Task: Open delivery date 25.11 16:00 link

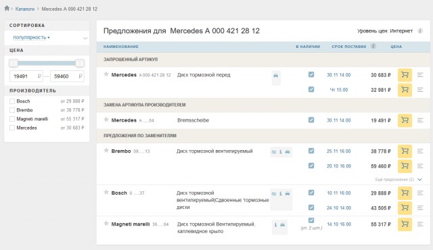Action: 339,151
